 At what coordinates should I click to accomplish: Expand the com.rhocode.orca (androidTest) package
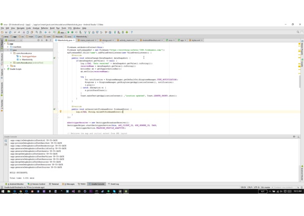tap(11, 63)
